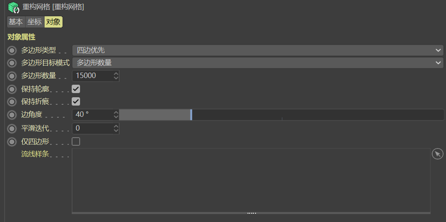Disable the 保持轮廓 checkbox
The height and width of the screenshot is (222, 446).
(x=76, y=89)
